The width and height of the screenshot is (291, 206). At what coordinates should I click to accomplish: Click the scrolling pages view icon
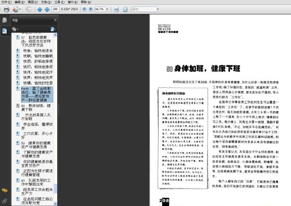116,9
